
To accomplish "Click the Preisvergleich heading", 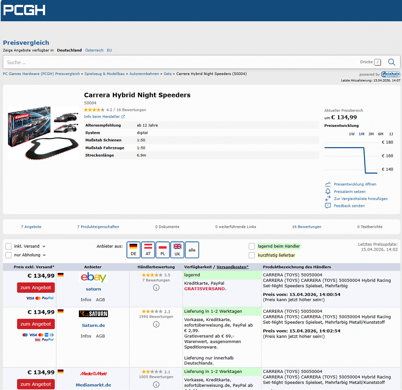I will point(26,43).
